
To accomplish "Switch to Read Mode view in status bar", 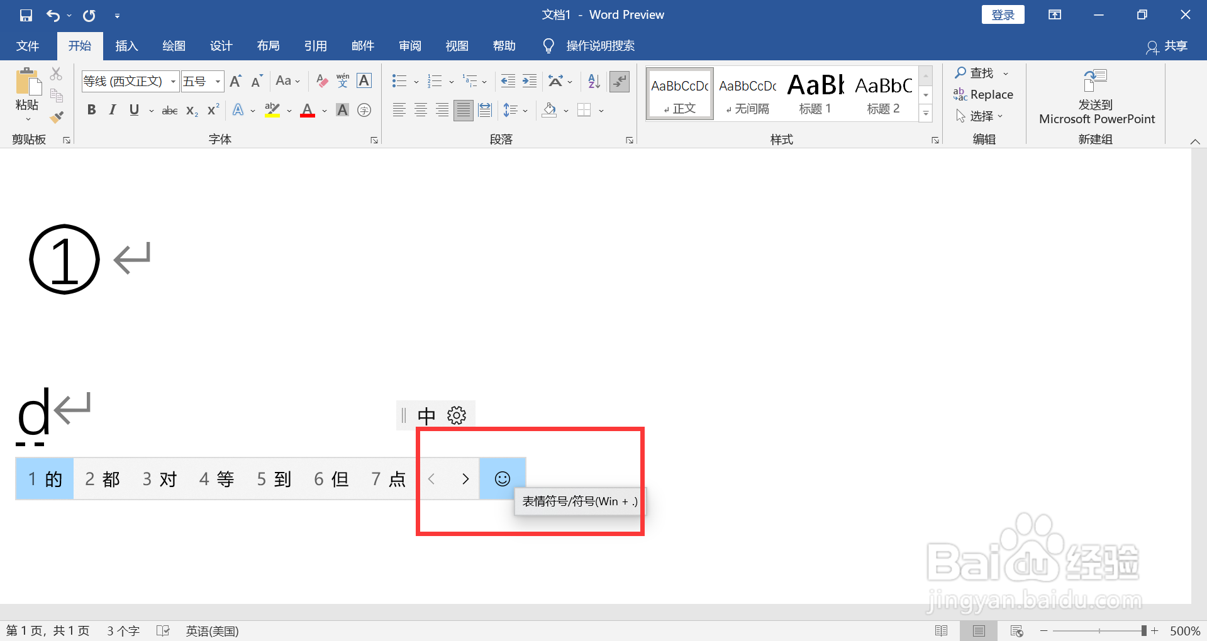I will (942, 630).
